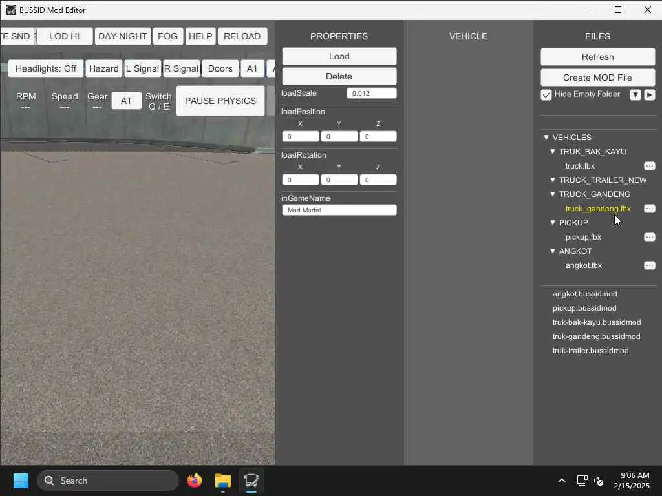This screenshot has width=662, height=496.
Task: Expand all folders with right-arrow icon
Action: pos(649,95)
